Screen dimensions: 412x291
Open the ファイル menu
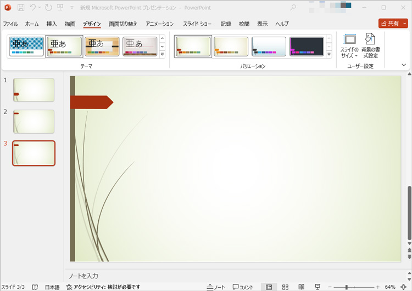pyautogui.click(x=10, y=24)
